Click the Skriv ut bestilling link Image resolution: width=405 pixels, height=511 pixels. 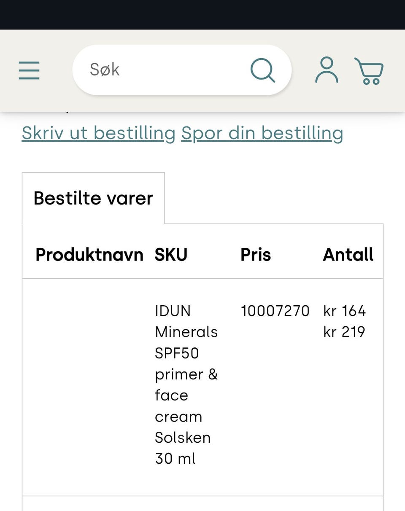(98, 133)
